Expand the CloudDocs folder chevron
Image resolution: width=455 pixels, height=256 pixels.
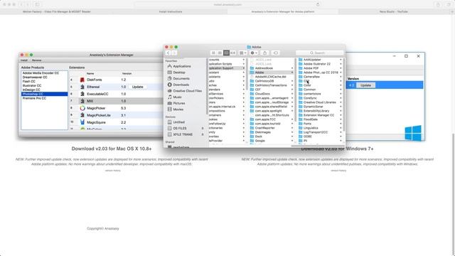[292, 94]
